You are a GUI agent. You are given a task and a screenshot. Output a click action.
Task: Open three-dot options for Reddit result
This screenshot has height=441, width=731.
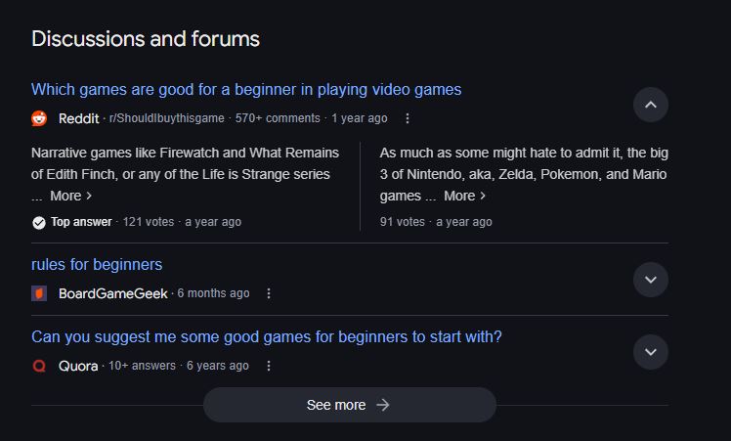pos(407,118)
